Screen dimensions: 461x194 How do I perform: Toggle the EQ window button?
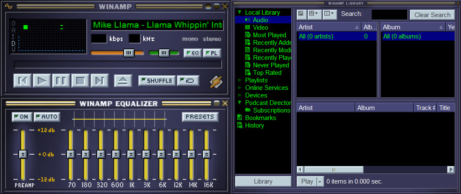tap(193, 53)
